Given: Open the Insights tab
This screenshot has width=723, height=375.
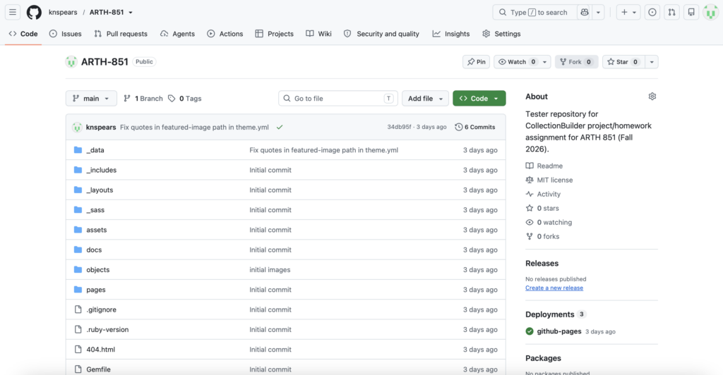Looking at the screenshot, I should click(x=451, y=34).
